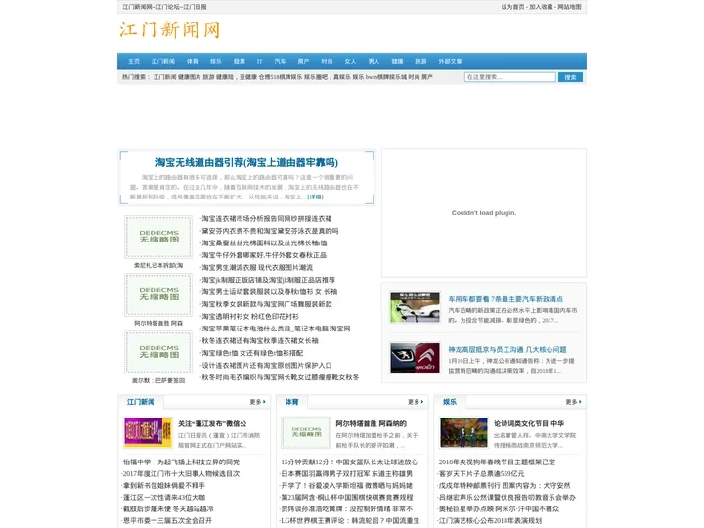Click 更多 in 娱乐 section
704x528 pixels.
point(573,402)
